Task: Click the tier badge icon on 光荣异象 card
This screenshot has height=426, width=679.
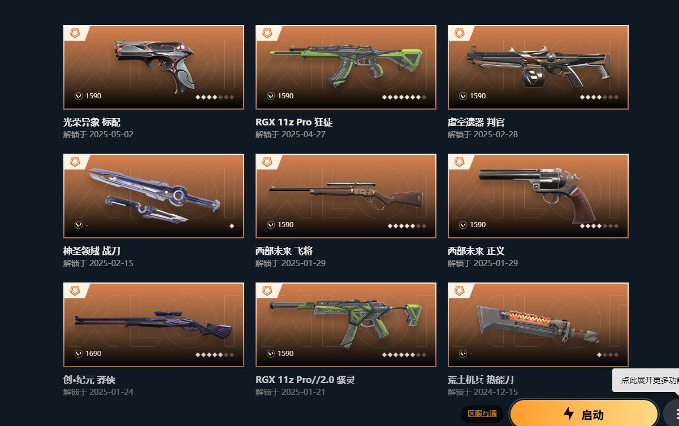Action: click(75, 33)
